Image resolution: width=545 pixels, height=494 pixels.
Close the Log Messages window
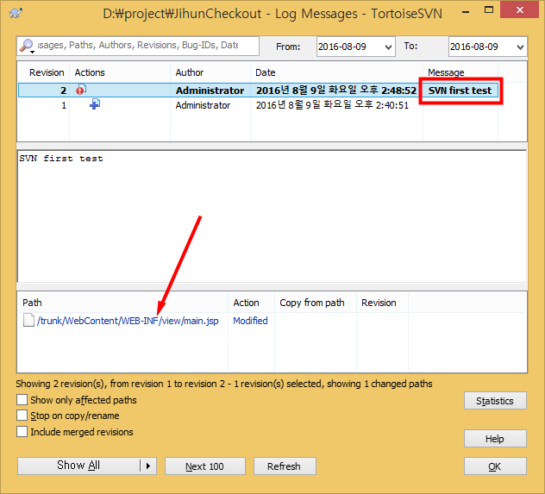click(520, 10)
